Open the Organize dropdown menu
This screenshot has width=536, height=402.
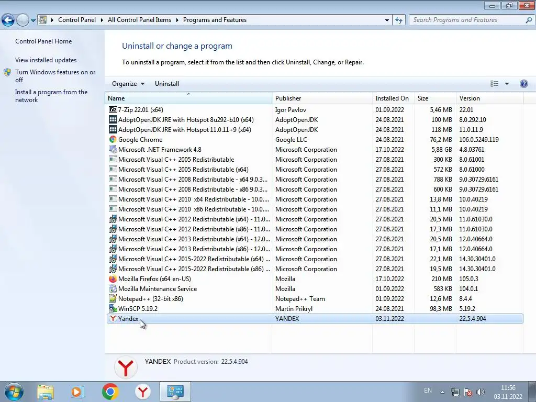coord(128,84)
